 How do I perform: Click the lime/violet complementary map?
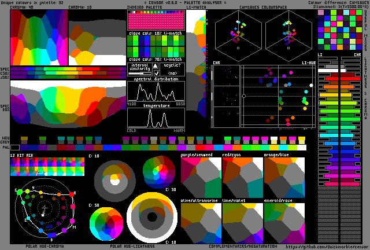point(243,223)
